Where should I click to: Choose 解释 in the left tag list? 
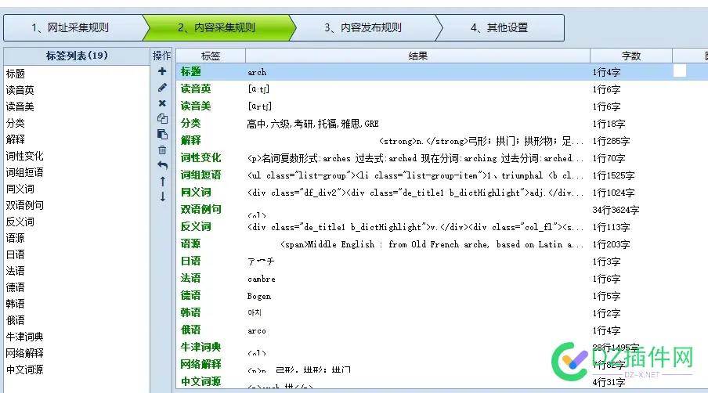[16, 139]
